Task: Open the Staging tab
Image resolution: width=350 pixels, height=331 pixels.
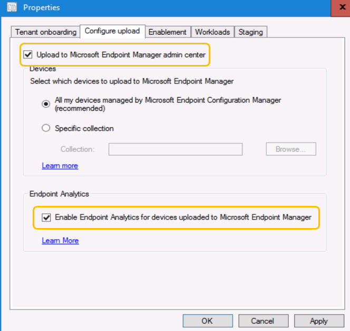Action: pyautogui.click(x=250, y=32)
